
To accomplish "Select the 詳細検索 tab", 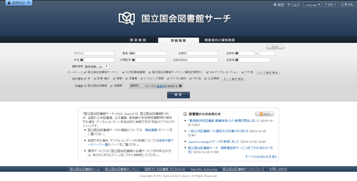I will pyautogui.click(x=178, y=40).
